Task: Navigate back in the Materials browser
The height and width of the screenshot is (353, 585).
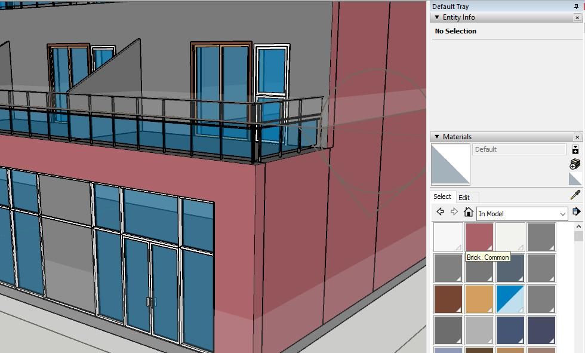Action: pyautogui.click(x=441, y=211)
